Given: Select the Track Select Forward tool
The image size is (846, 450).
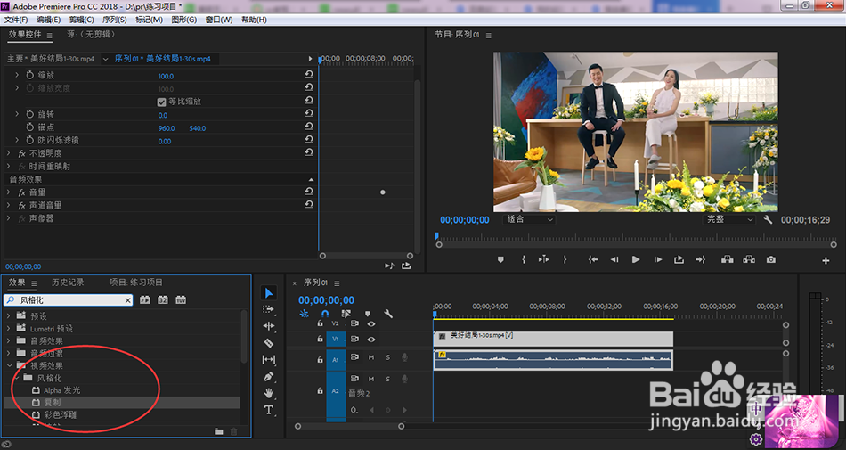Looking at the screenshot, I should (269, 310).
